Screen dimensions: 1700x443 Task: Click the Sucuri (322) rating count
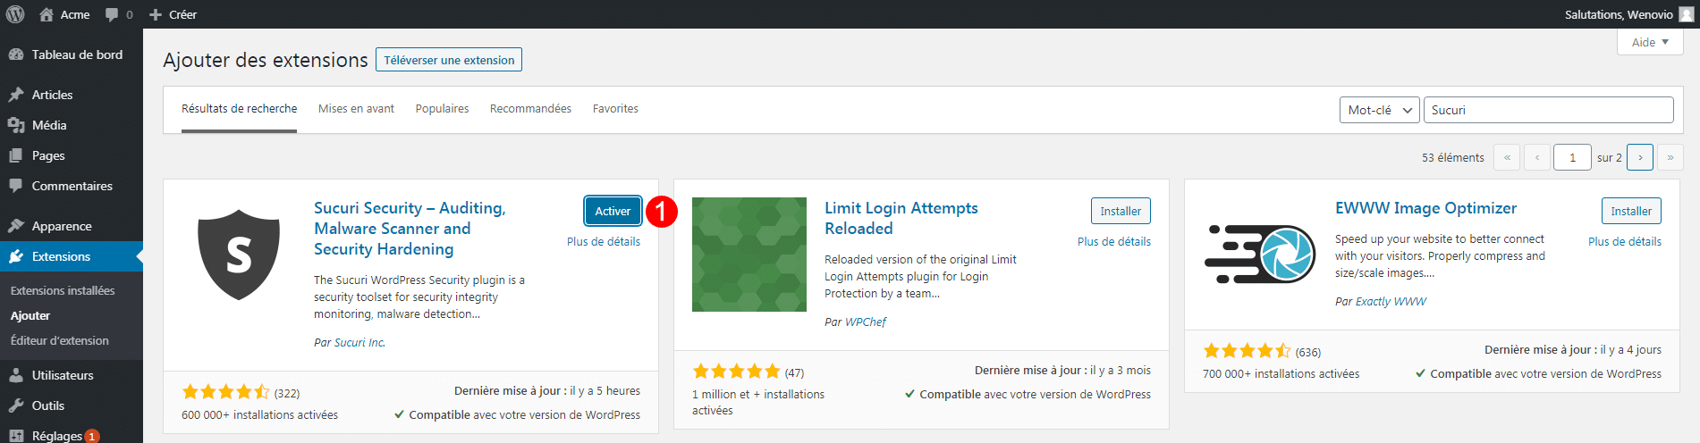(287, 393)
